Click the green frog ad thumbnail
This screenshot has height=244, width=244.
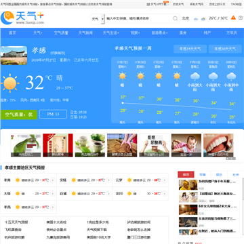click(x=26, y=145)
